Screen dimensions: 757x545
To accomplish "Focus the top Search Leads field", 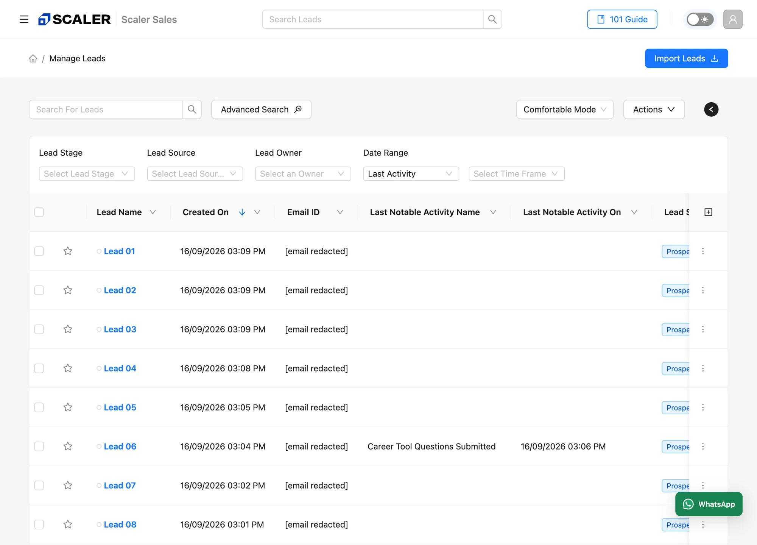I will (x=372, y=19).
